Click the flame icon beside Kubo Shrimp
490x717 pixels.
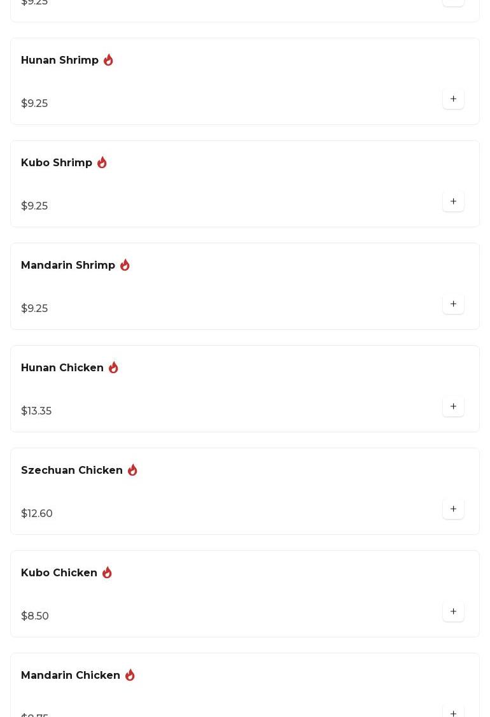point(102,162)
